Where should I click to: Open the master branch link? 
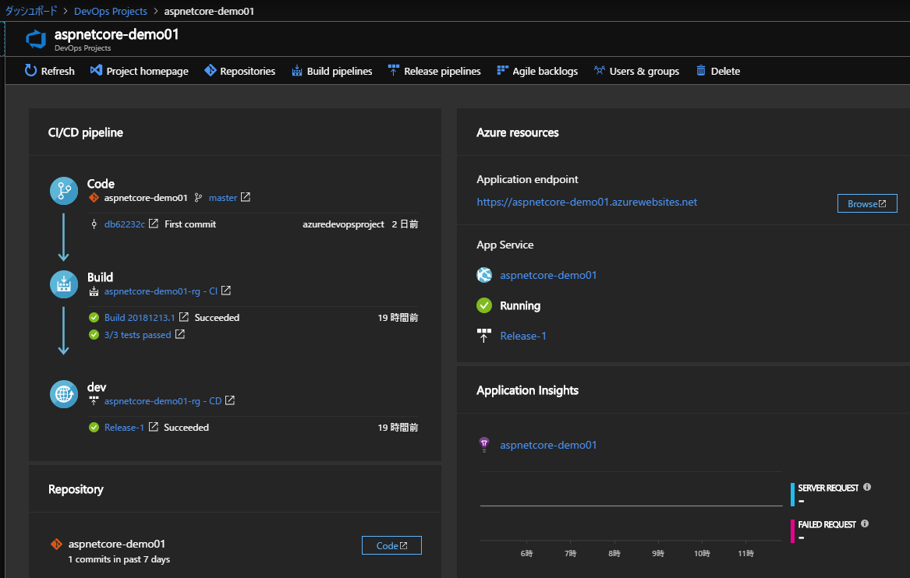(223, 198)
